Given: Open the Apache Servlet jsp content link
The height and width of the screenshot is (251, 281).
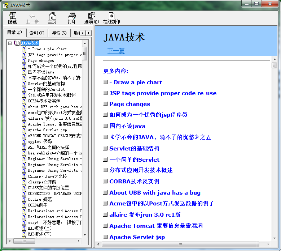Looking at the screenshot, I should pos(137,237).
